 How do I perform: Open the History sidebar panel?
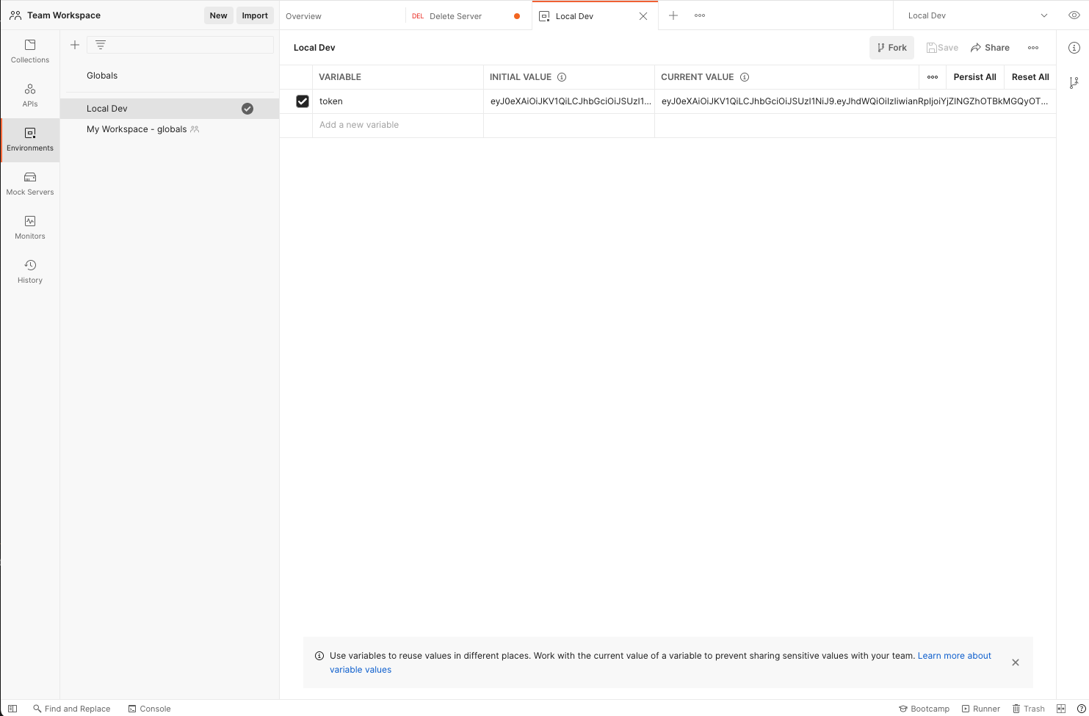(x=30, y=272)
